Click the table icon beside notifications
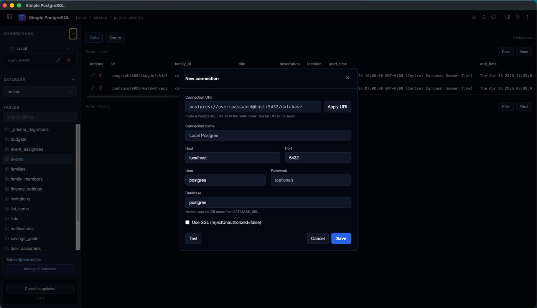This screenshot has height=308, width=537. (x=7, y=228)
